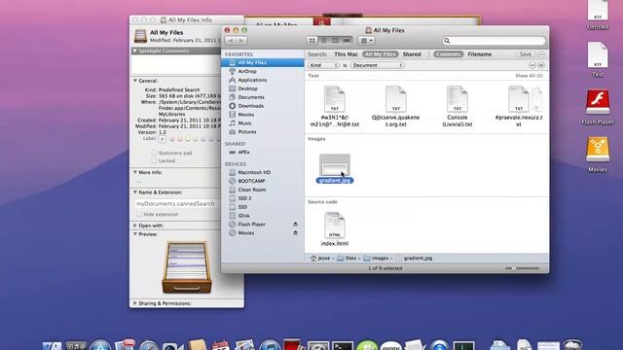623x350 pixels.
Task: Go back using the Finder back arrow
Action: [x=230, y=41]
